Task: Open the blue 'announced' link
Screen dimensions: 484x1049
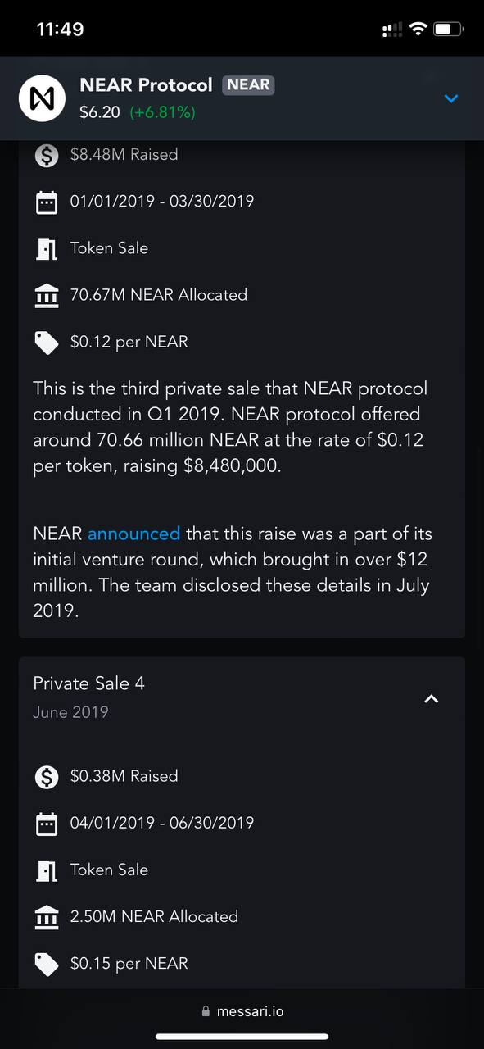Action: 133,534
